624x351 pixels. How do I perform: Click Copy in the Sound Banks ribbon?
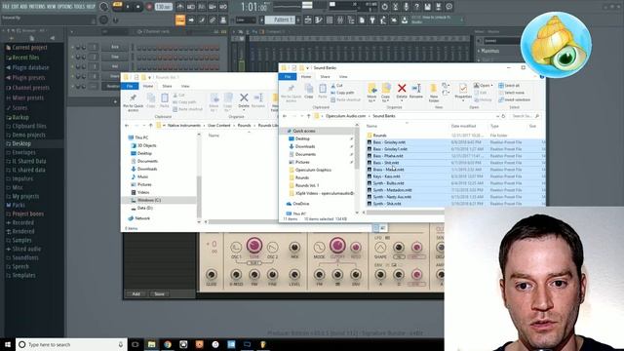click(309, 91)
